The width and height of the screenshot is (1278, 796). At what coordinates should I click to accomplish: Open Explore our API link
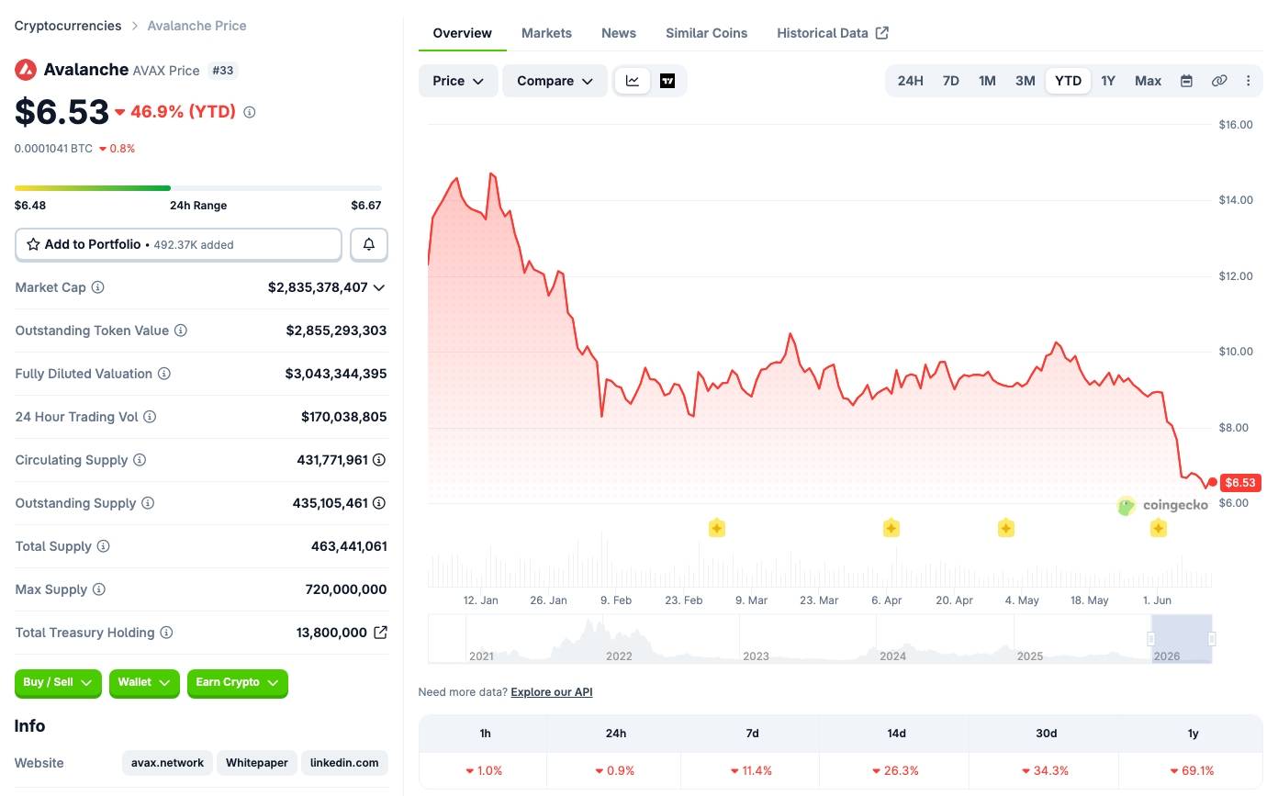point(552,692)
